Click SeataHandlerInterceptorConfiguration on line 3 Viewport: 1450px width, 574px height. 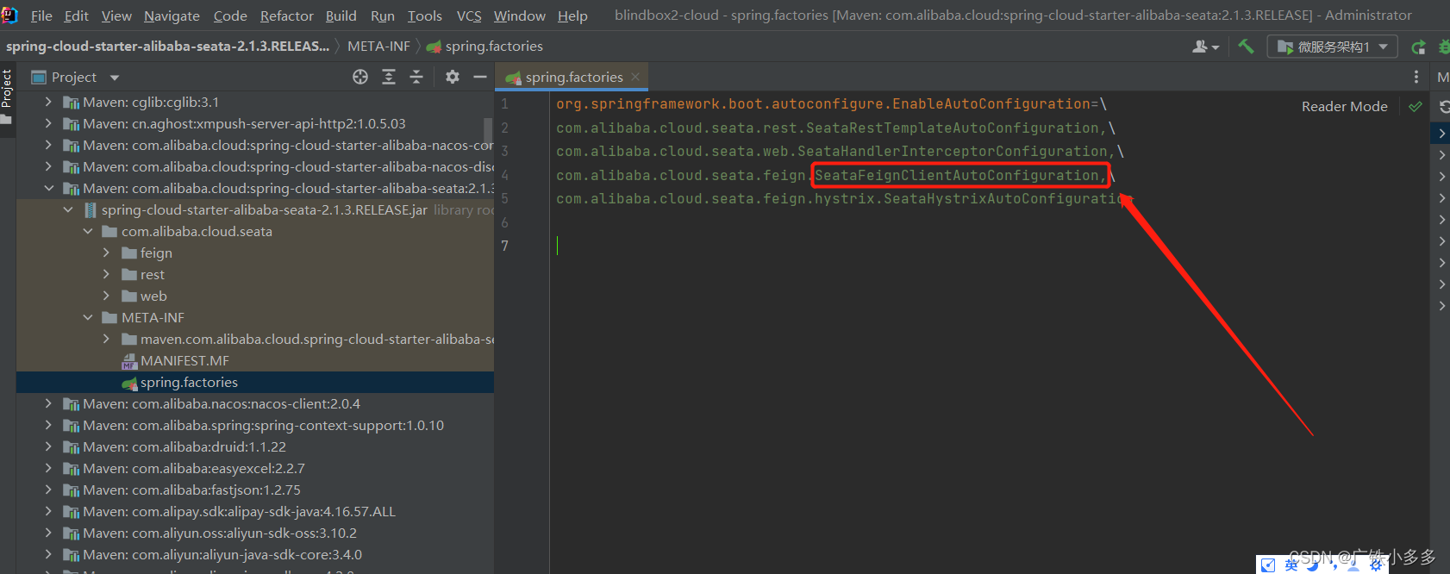pos(953,152)
